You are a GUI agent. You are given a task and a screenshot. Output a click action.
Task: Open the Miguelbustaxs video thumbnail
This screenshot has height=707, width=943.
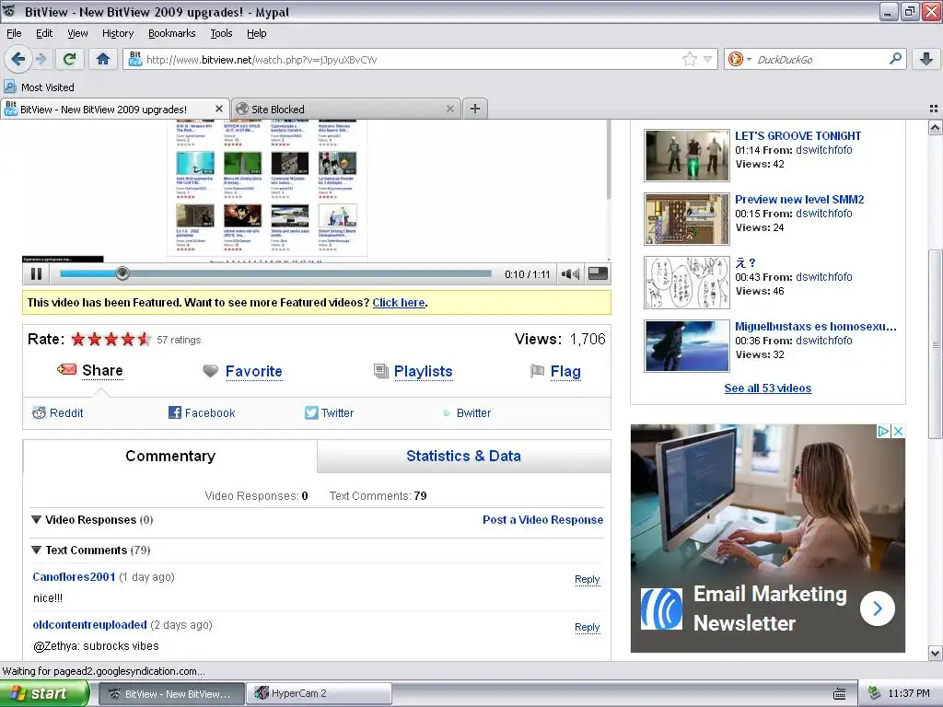[x=687, y=346]
